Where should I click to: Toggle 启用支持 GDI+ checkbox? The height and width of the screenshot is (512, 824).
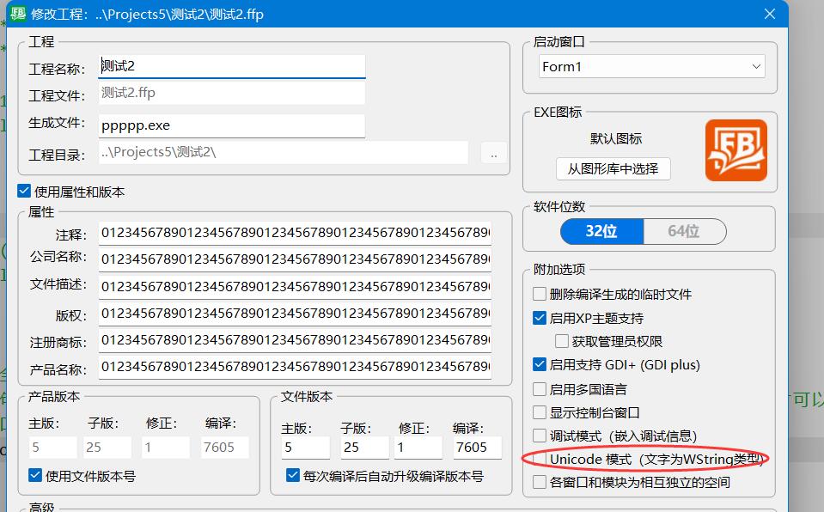(x=540, y=364)
